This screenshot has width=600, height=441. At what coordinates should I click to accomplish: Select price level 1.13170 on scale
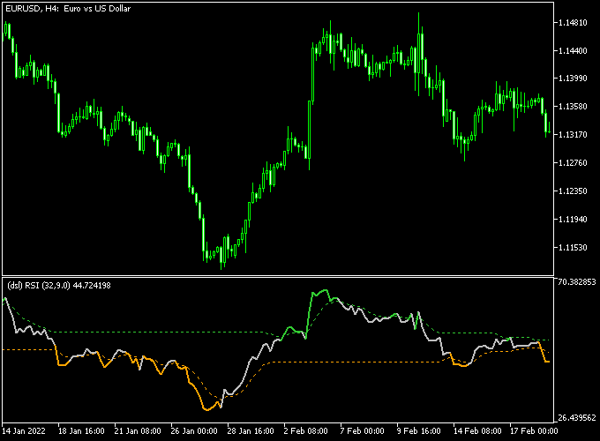pos(573,135)
